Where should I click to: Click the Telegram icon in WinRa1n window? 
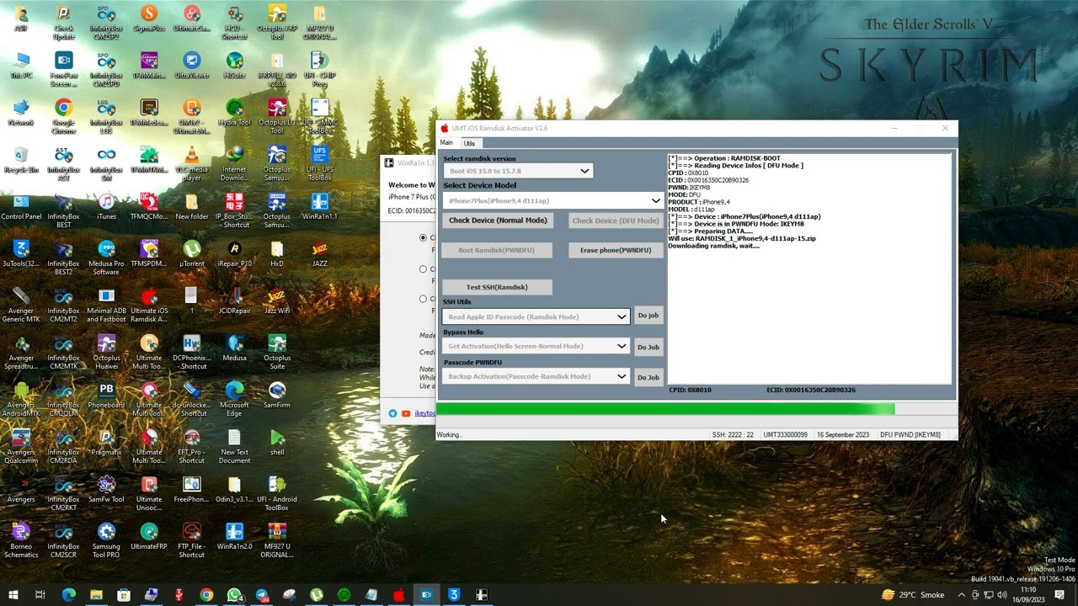[x=392, y=413]
